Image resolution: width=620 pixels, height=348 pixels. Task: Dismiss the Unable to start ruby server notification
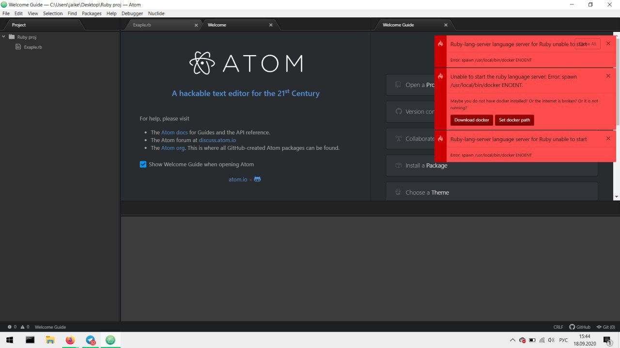pos(608,76)
